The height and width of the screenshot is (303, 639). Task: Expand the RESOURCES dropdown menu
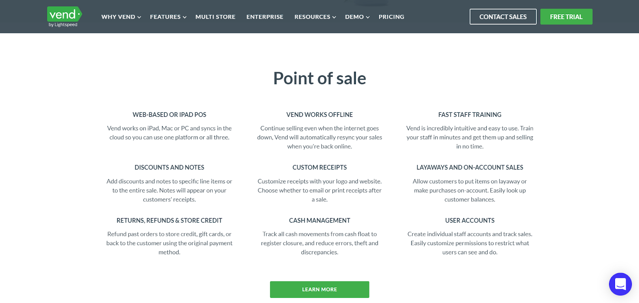pyautogui.click(x=312, y=17)
